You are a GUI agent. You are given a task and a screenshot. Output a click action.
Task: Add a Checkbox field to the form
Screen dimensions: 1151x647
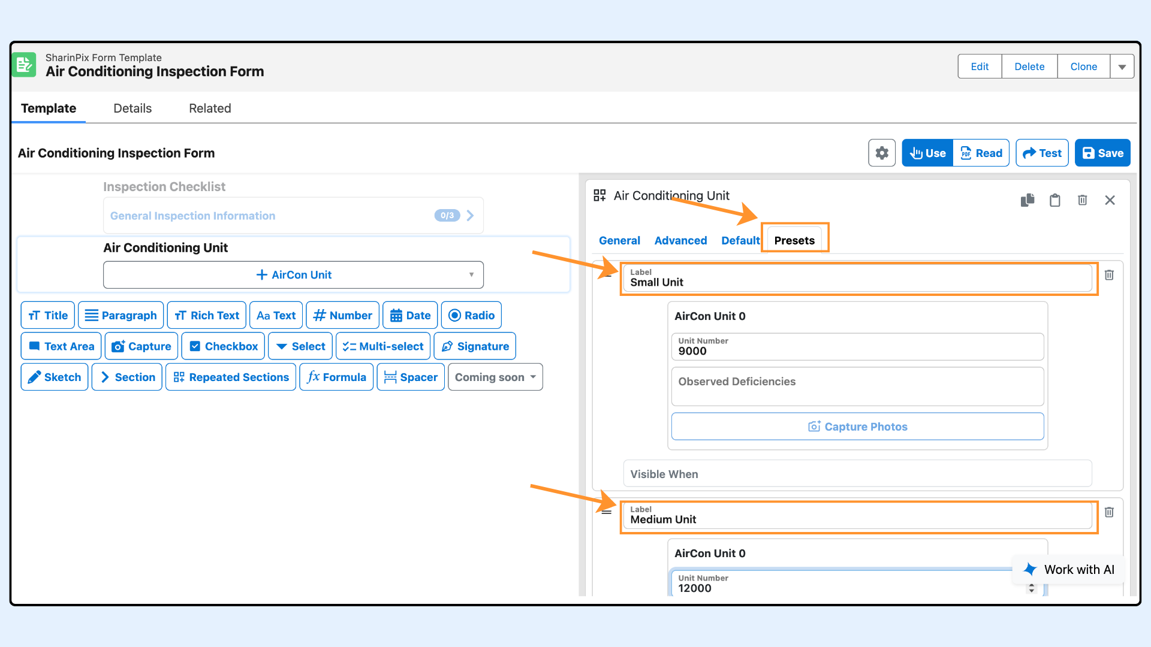pos(223,346)
